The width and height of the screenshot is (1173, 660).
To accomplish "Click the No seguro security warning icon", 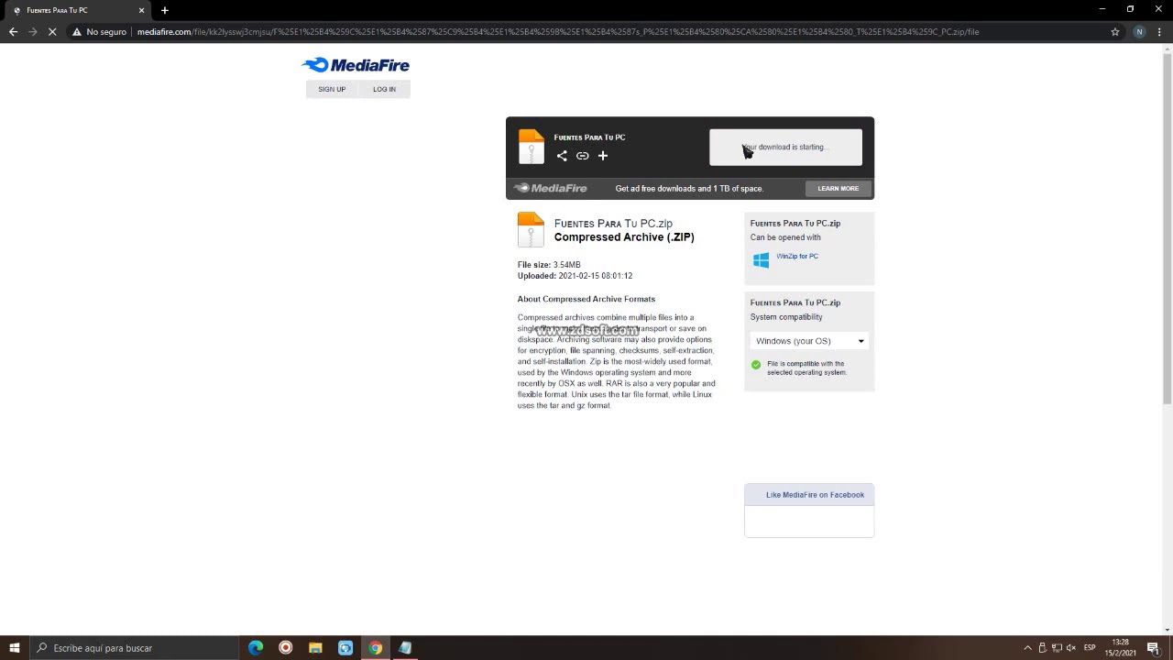I will [78, 31].
